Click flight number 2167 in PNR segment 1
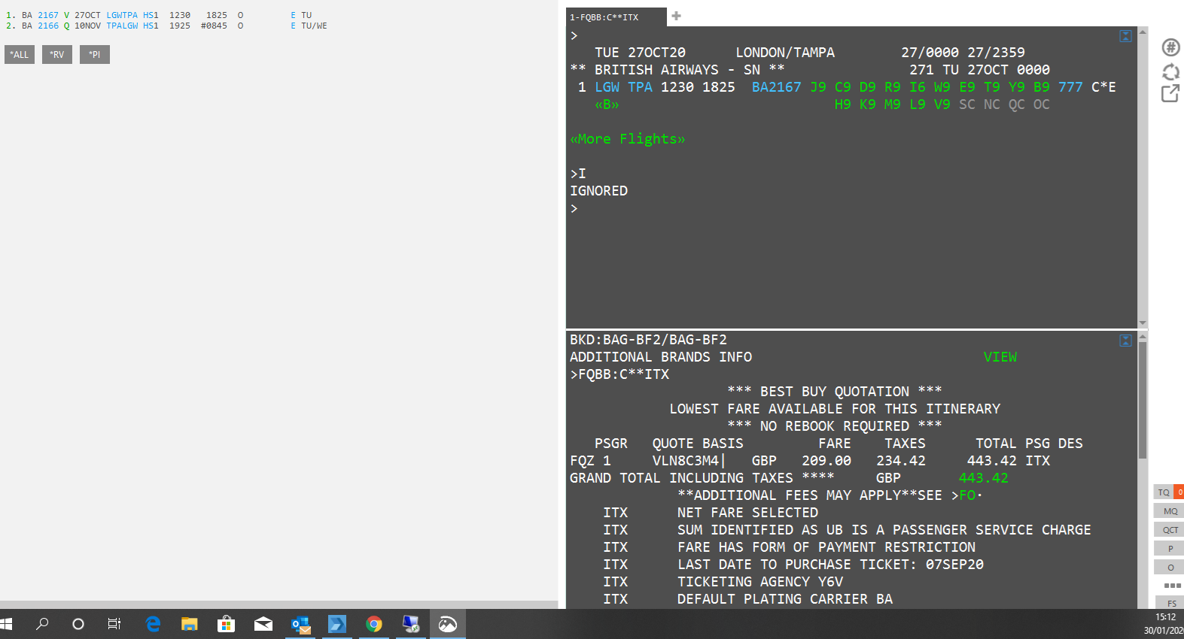This screenshot has width=1184, height=639. 48,15
